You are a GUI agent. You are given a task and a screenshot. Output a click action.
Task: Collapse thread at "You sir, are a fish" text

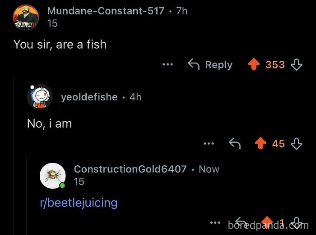click(60, 44)
